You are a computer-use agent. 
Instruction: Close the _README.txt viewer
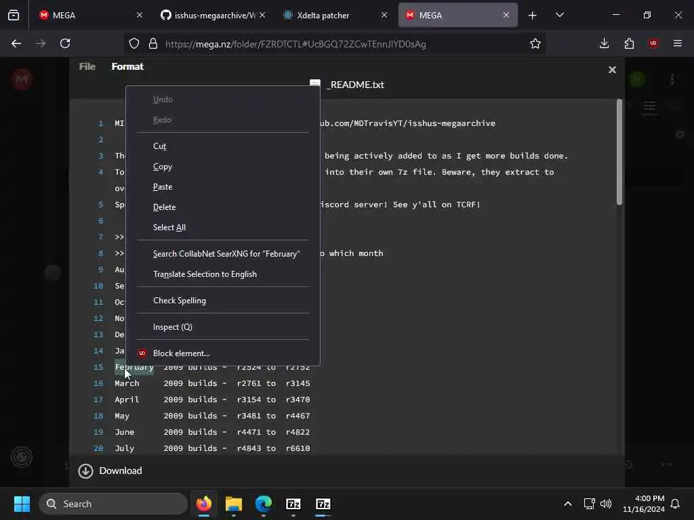pyautogui.click(x=612, y=70)
